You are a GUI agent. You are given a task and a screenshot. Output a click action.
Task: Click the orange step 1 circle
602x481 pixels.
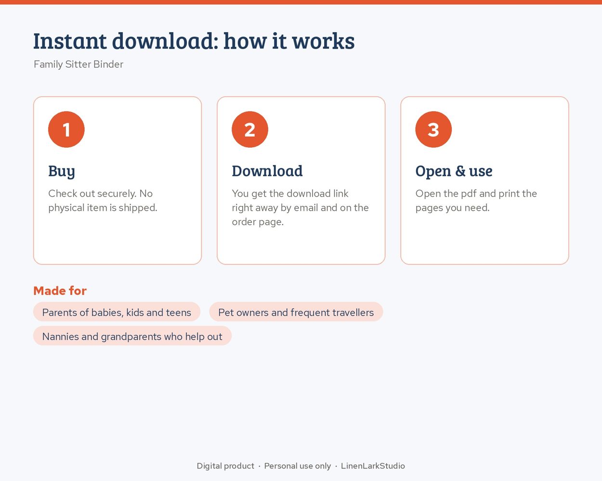coord(66,129)
